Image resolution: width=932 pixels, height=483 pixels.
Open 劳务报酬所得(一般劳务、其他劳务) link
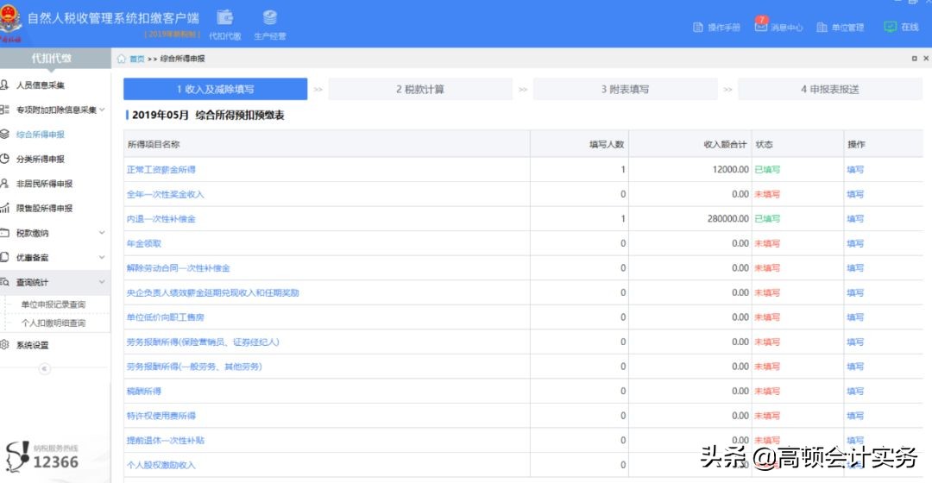coord(194,367)
